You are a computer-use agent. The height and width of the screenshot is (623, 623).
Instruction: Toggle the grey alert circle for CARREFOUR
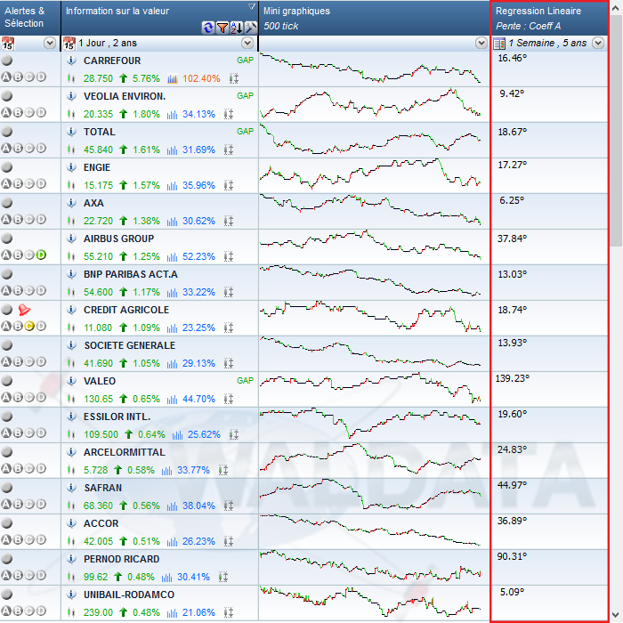[x=7, y=61]
